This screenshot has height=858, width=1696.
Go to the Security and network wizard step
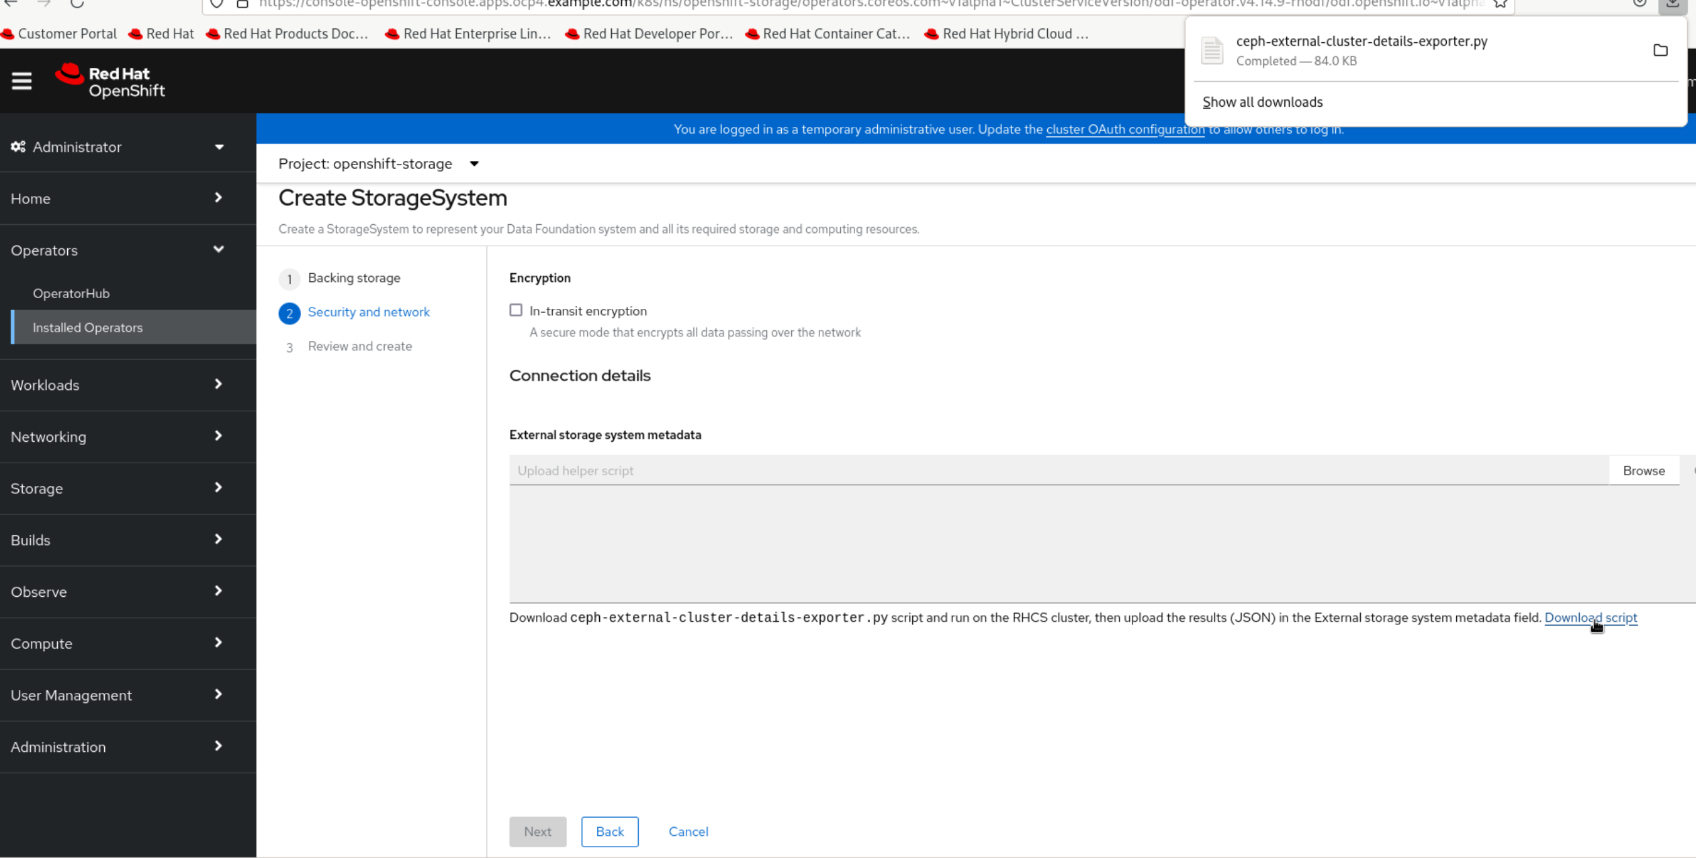point(368,312)
